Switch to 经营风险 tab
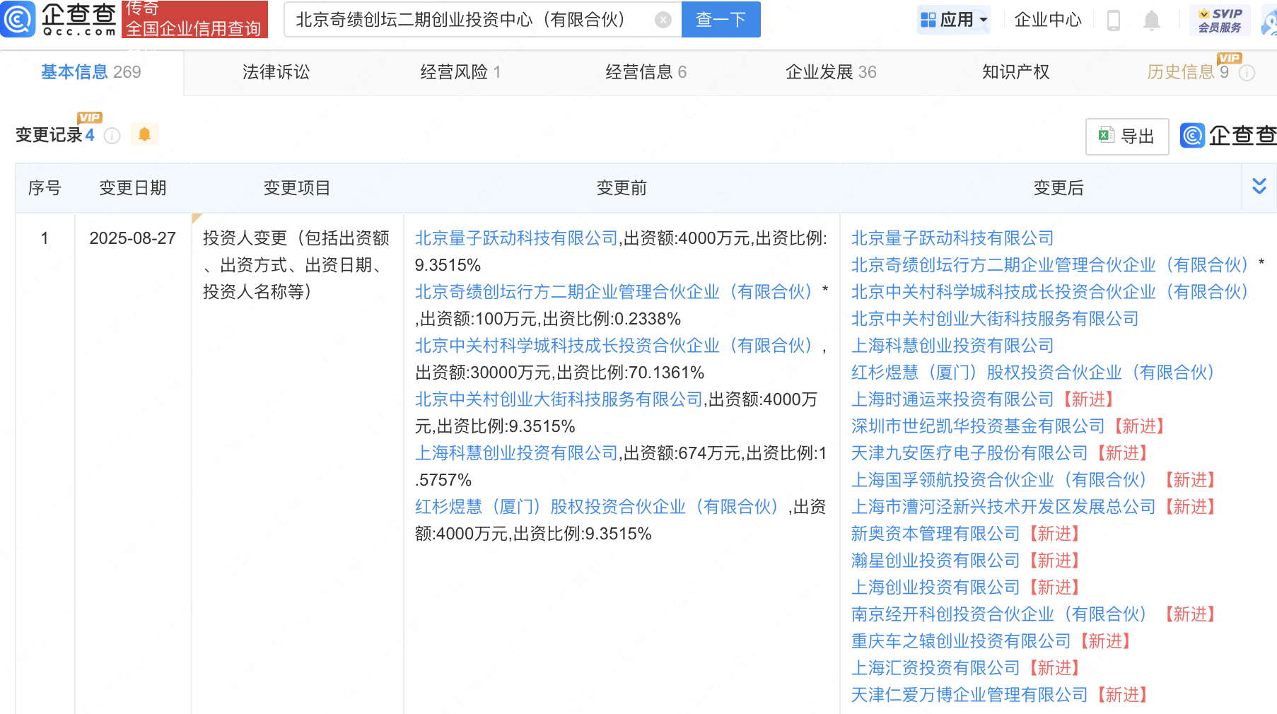1277x714 pixels. 460,72
